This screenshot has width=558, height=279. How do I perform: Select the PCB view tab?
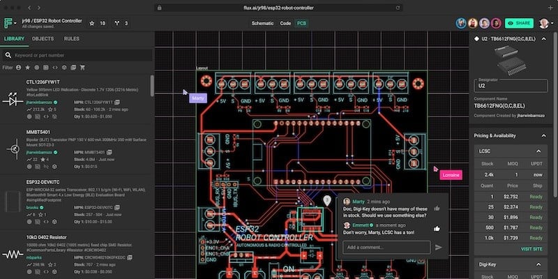pos(301,24)
